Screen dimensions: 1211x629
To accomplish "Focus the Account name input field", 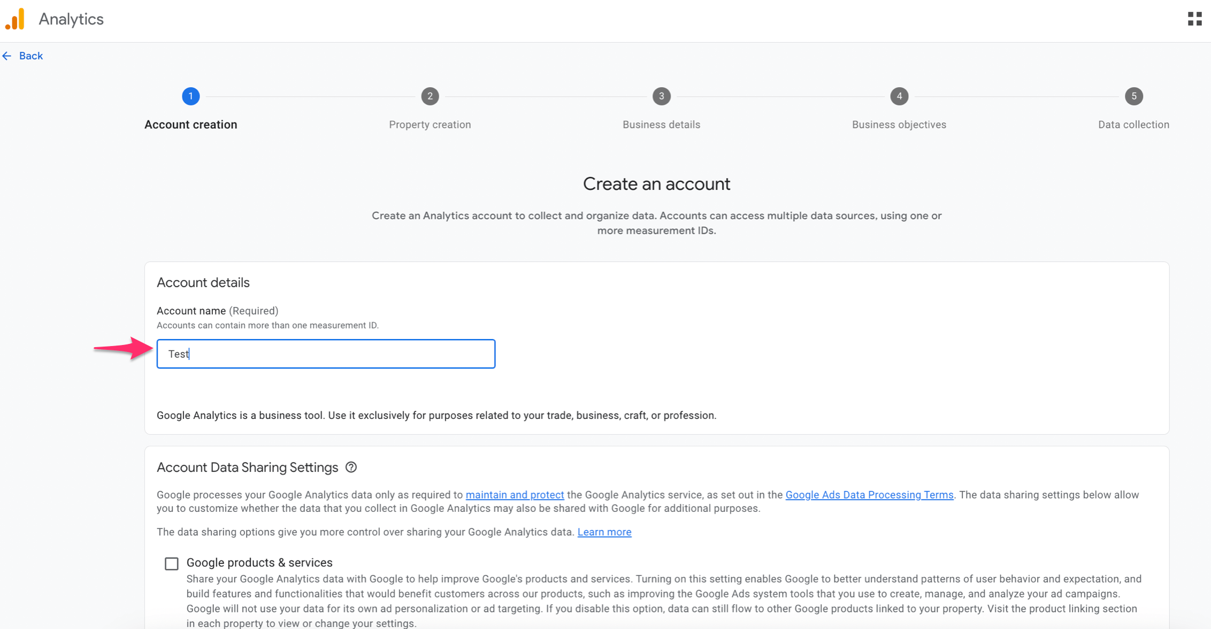I will (x=326, y=354).
